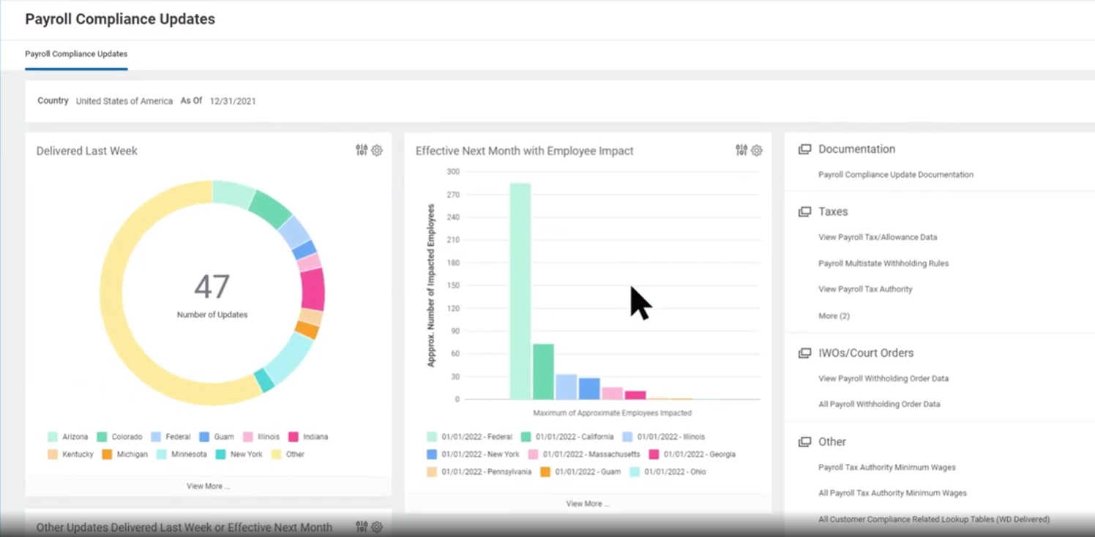Open filter icon in Delivered Last Week panel

tap(362, 151)
